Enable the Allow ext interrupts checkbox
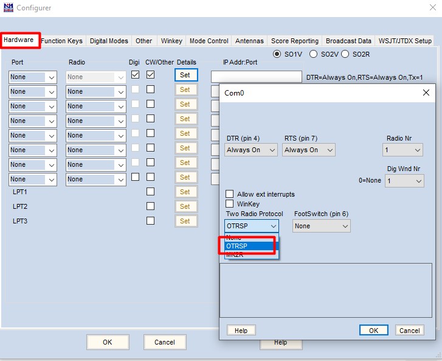The image size is (442, 361). [230, 194]
